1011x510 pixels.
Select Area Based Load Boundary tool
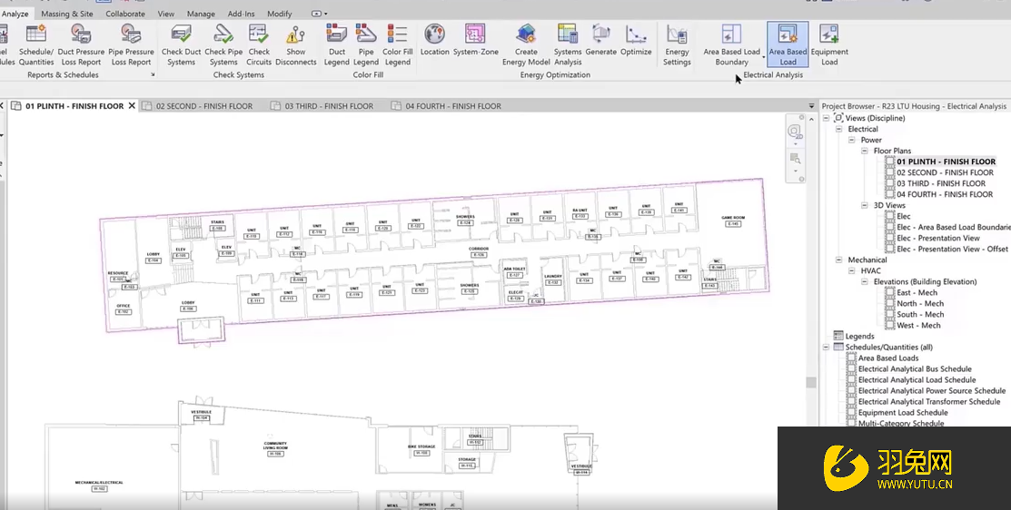[x=731, y=44]
